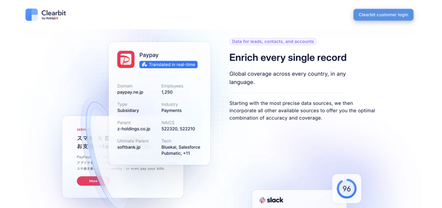Click the Paypay red logo icon
This screenshot has height=208, width=442.
126,59
